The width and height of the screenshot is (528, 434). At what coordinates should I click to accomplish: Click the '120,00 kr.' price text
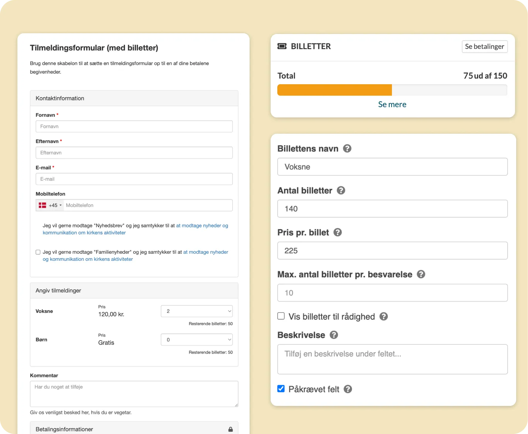pos(111,314)
